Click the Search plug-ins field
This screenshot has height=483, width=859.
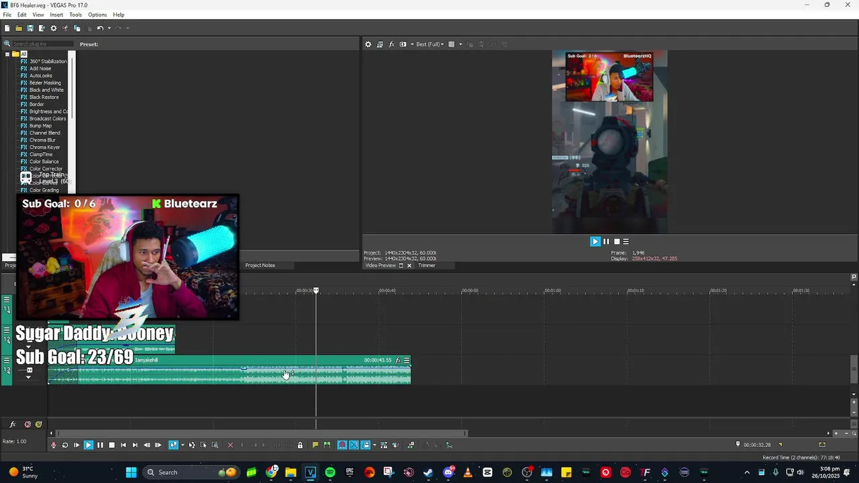[x=42, y=44]
